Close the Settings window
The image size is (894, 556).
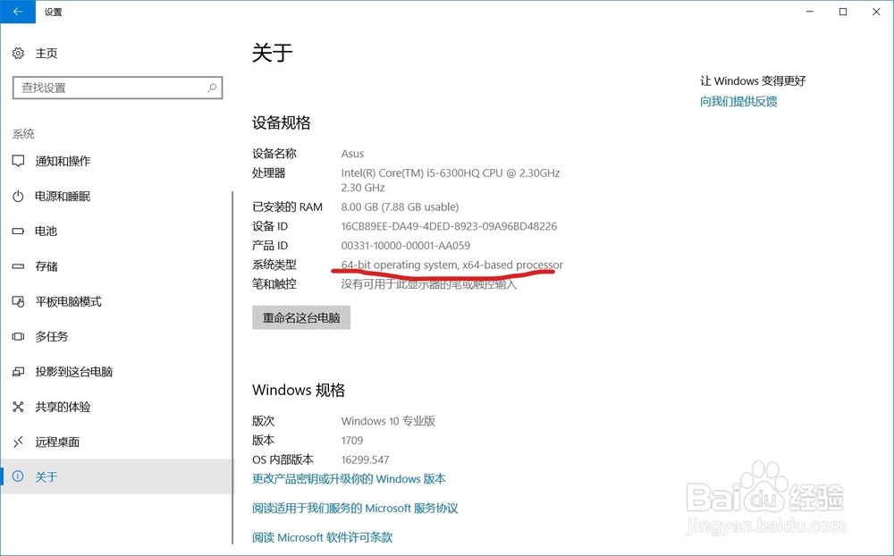tap(876, 12)
